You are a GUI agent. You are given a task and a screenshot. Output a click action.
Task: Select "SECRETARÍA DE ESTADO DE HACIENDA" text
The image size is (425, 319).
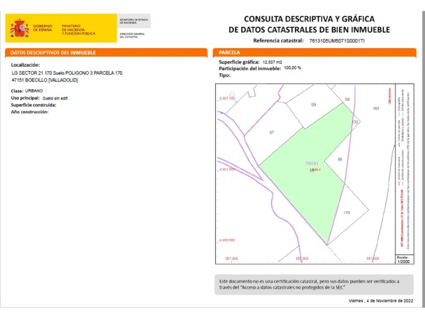(x=134, y=21)
